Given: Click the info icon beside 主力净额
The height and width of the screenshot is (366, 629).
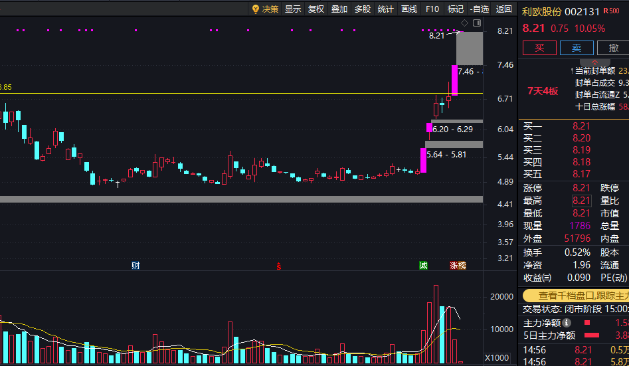Looking at the screenshot, I should 567,322.
